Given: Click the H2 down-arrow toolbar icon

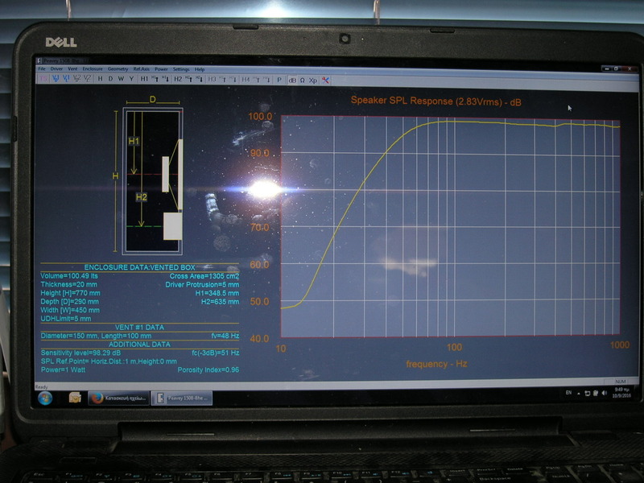Looking at the screenshot, I should [199, 79].
